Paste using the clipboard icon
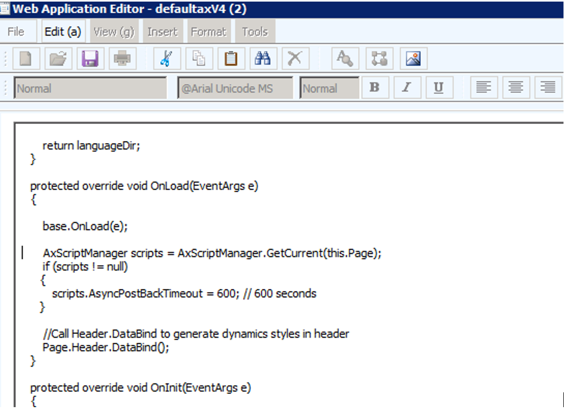Image resolution: width=564 pixels, height=414 pixels. tap(231, 59)
